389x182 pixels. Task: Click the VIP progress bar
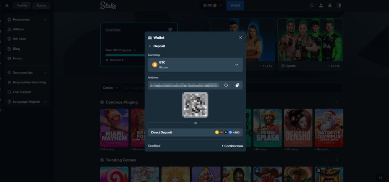(x=125, y=55)
